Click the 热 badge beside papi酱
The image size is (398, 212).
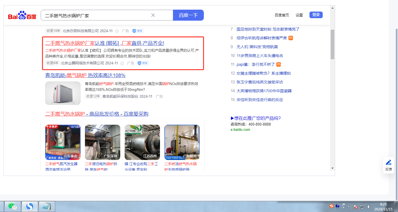coord(279,64)
